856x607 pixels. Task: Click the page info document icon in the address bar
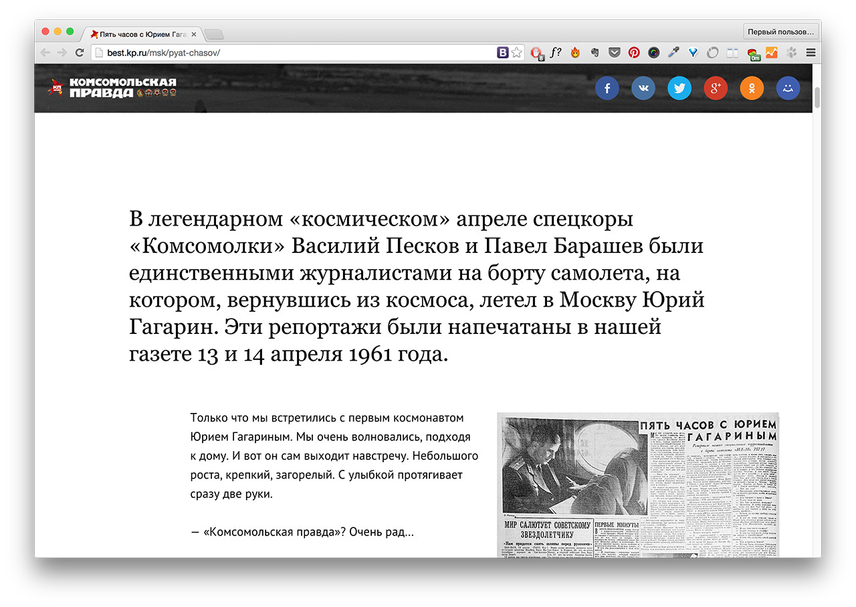tap(98, 53)
